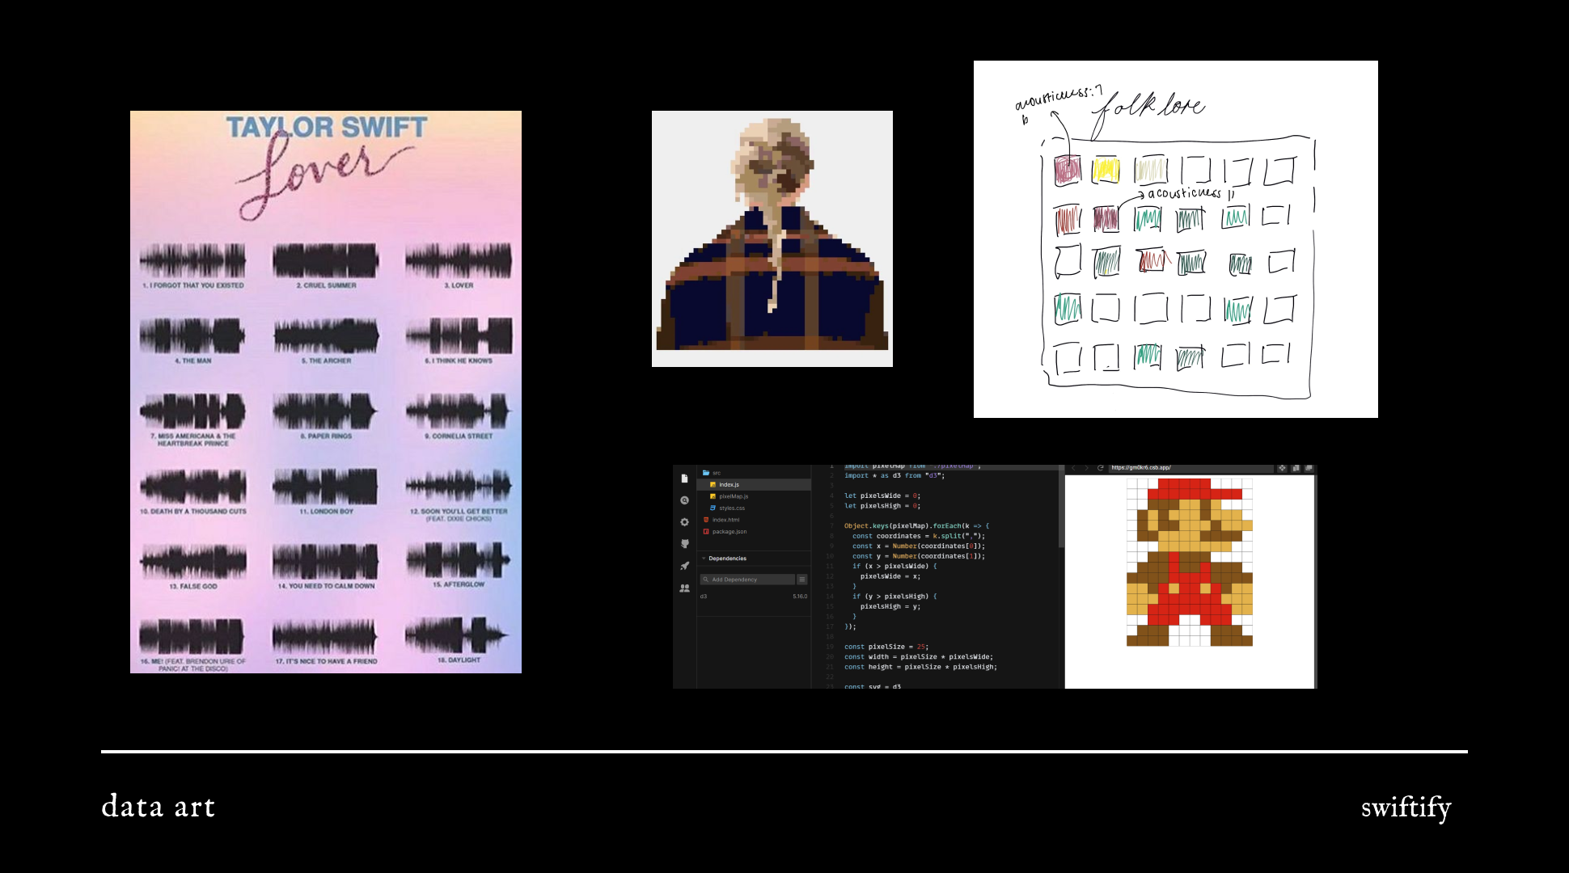The width and height of the screenshot is (1569, 873).
Task: Open the dependency options list icon
Action: [x=802, y=580]
